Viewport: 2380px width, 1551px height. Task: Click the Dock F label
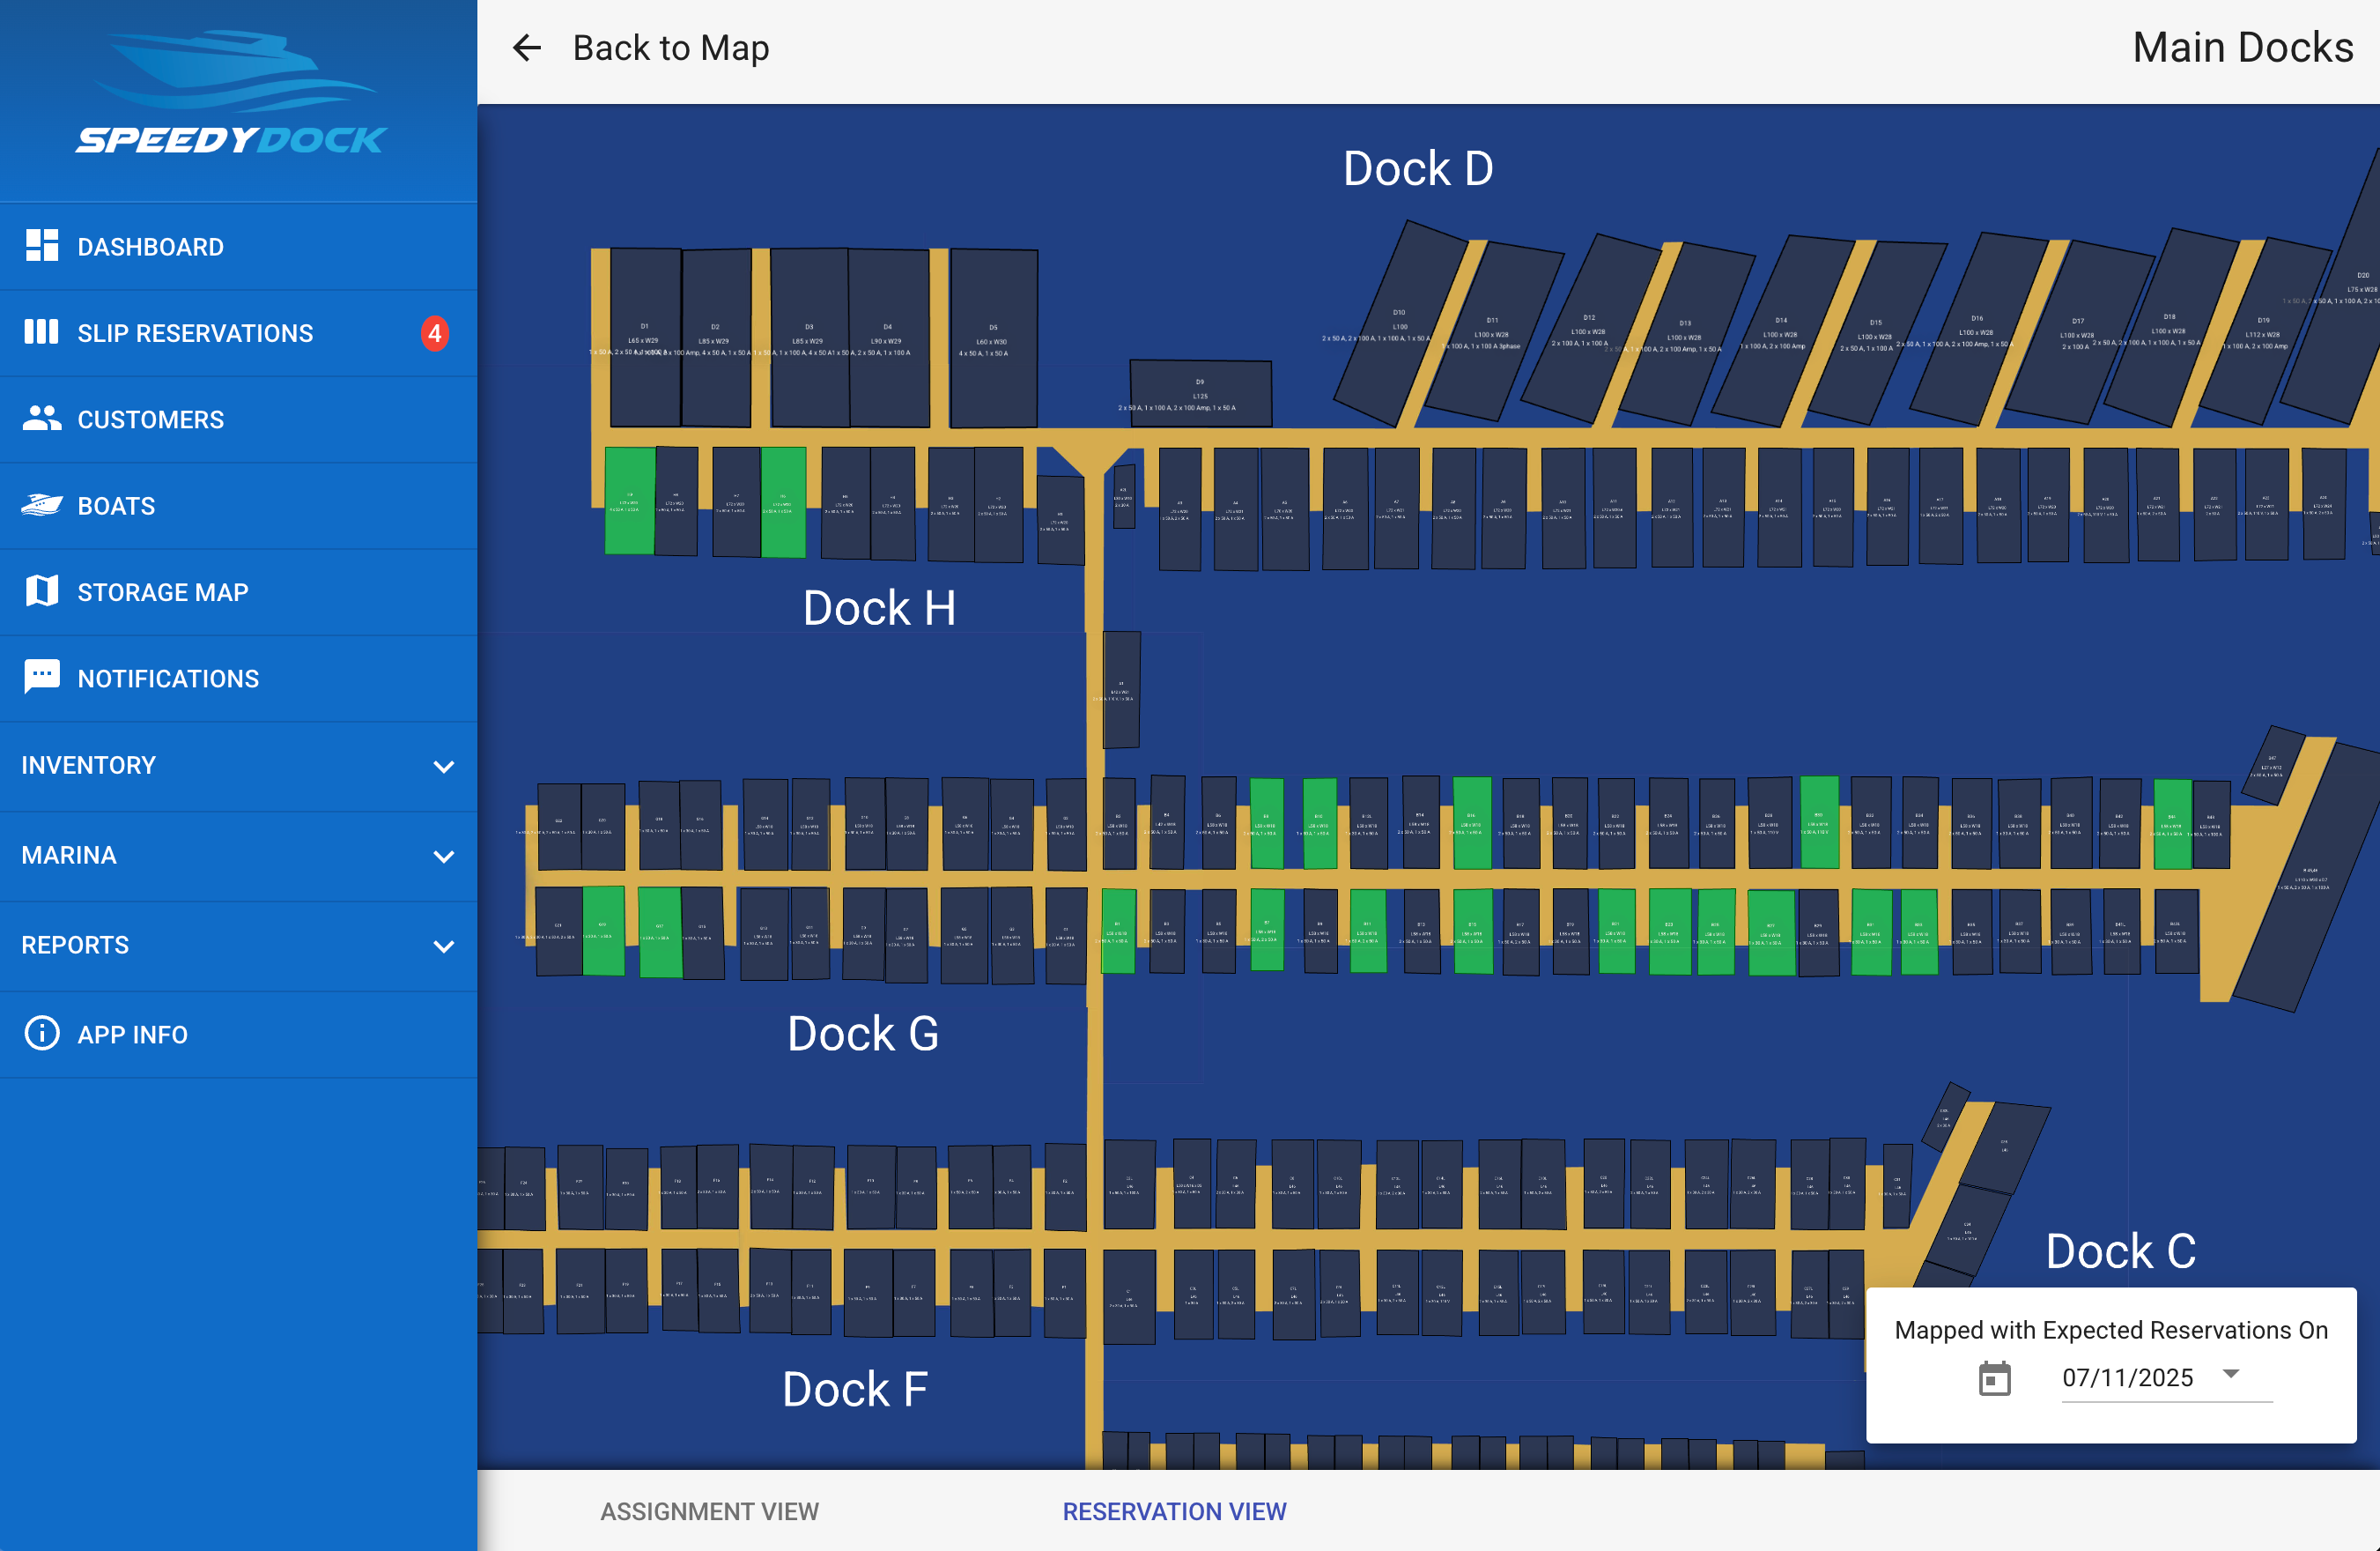[855, 1389]
